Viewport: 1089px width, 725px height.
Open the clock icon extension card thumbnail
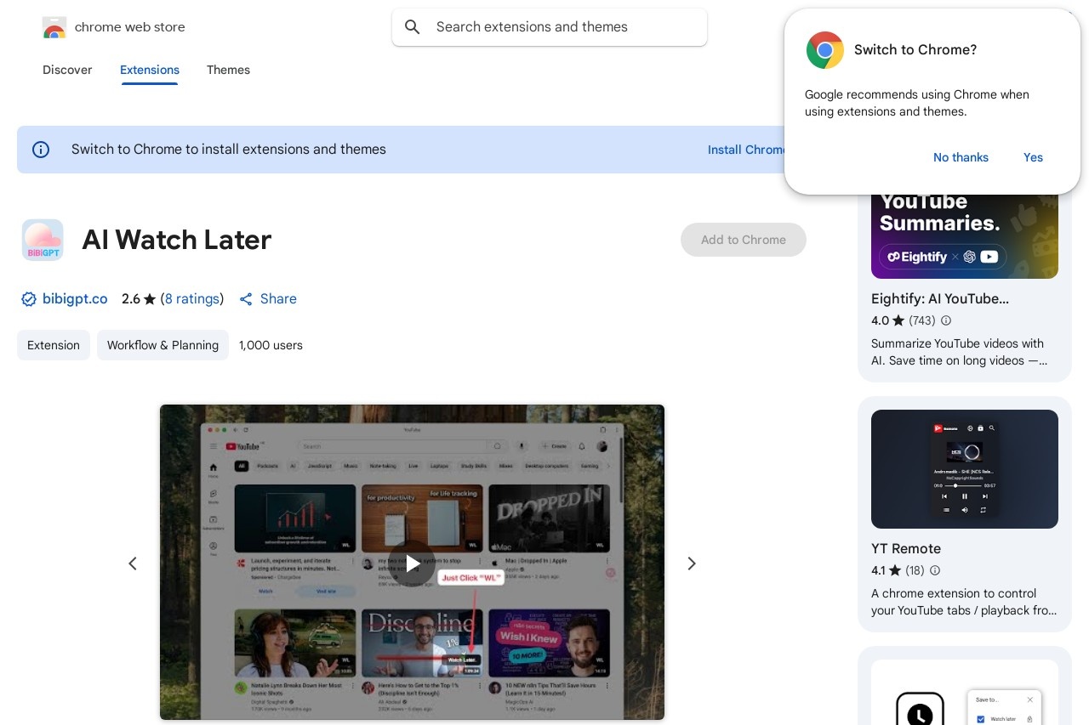coord(965,693)
